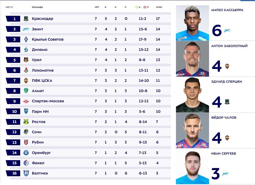Open player profile Матео Кассьерра

[227, 10]
